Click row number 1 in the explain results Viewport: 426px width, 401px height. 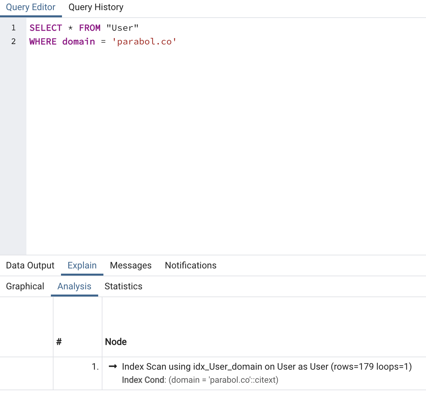[95, 367]
